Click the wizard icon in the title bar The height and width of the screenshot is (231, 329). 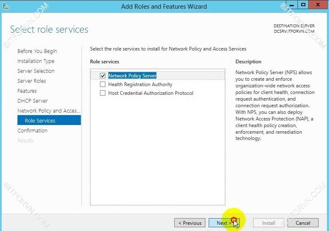click(5, 6)
